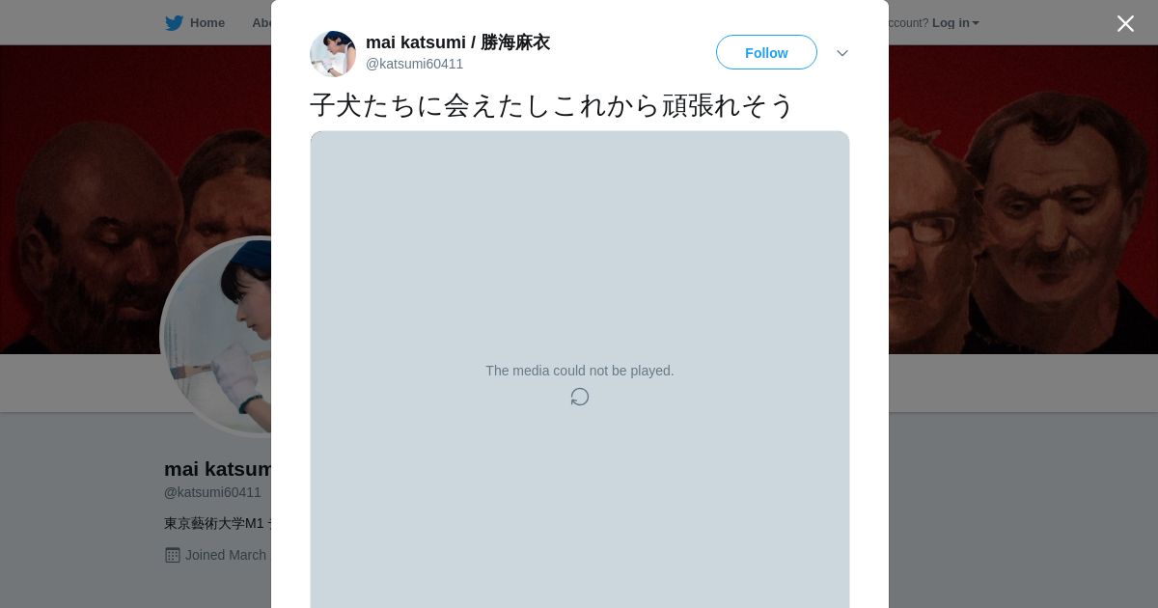
Task: Open the About menu item
Action: (261, 23)
